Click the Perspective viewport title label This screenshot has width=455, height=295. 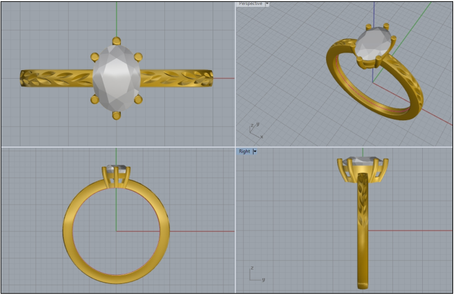click(250, 4)
